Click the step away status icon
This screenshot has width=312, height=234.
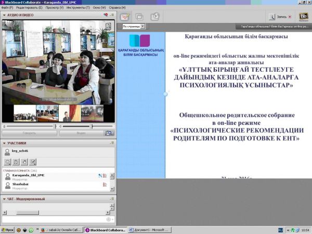(15, 162)
